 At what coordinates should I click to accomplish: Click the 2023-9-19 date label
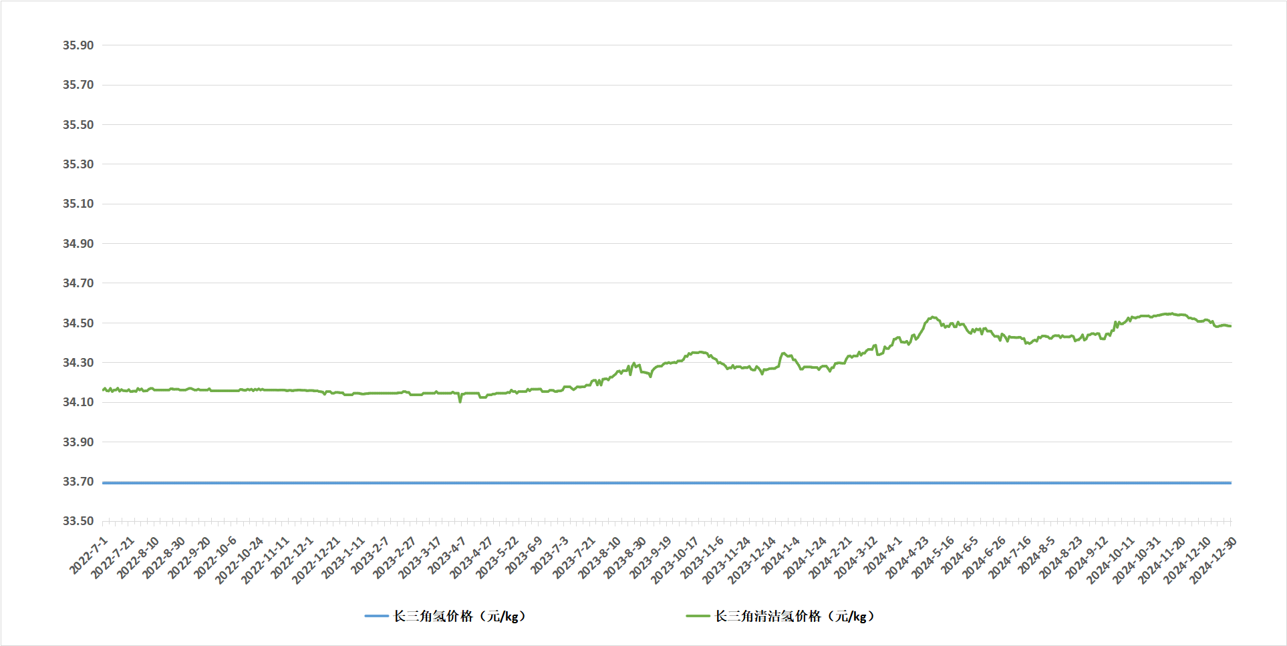[x=652, y=558]
